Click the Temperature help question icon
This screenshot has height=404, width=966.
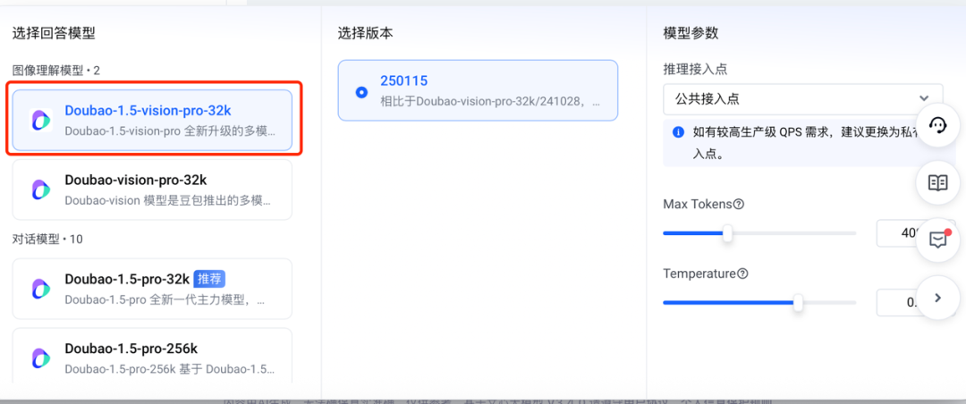742,274
